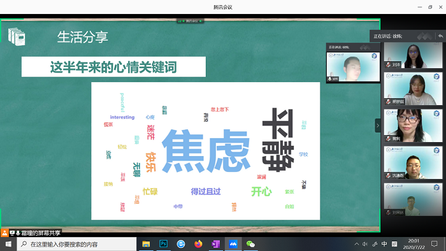Select the fourth sidebar participant video

(x=413, y=162)
